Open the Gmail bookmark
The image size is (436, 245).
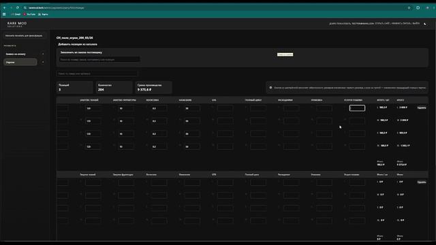coord(16,14)
